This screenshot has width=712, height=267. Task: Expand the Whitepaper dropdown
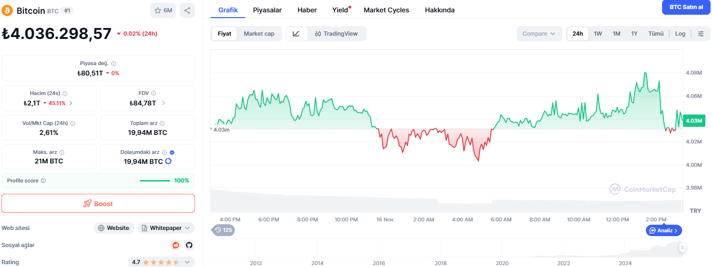click(166, 228)
